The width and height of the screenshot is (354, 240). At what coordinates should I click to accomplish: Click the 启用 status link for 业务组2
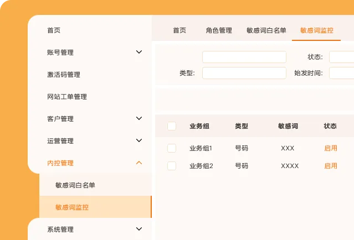[331, 166]
